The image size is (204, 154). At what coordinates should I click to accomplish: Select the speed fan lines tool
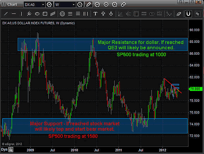128,14
